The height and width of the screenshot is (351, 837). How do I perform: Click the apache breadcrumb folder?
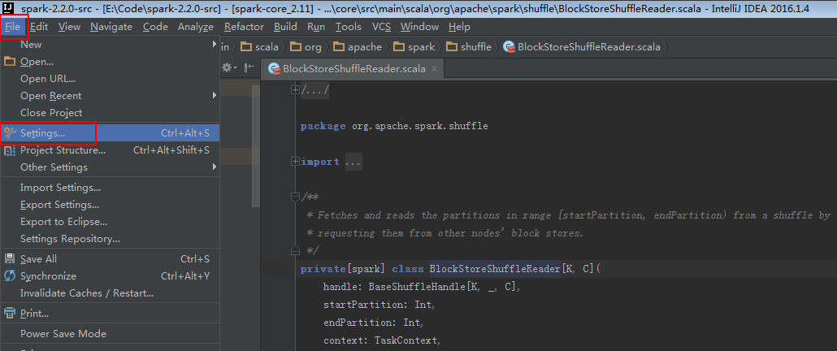pos(357,47)
